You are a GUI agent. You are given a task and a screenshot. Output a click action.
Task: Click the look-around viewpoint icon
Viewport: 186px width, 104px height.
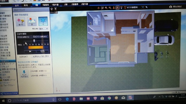121,8
